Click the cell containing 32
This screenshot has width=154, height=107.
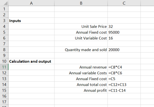(124, 26)
